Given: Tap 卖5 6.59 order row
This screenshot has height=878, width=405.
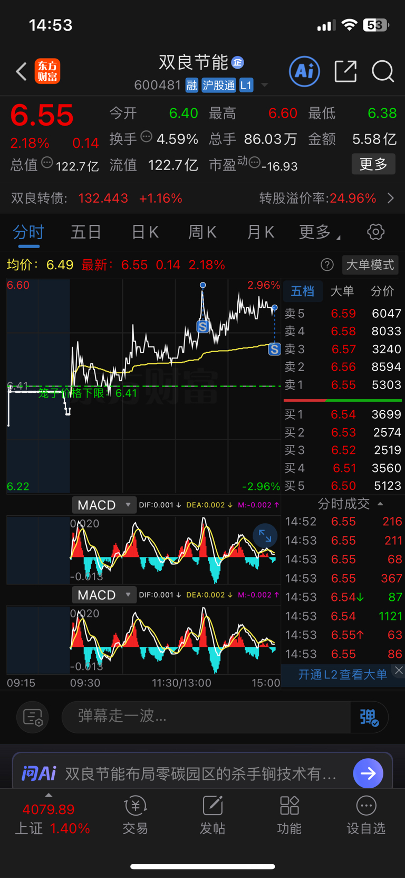Looking at the screenshot, I should coord(343,313).
